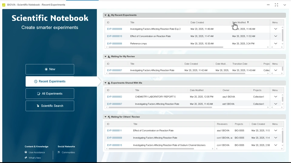This screenshot has width=291, height=163.
Task: Select 'Effect of Concentration on Reaction Rate' in My Recent Experiments
Action: [x=150, y=36]
